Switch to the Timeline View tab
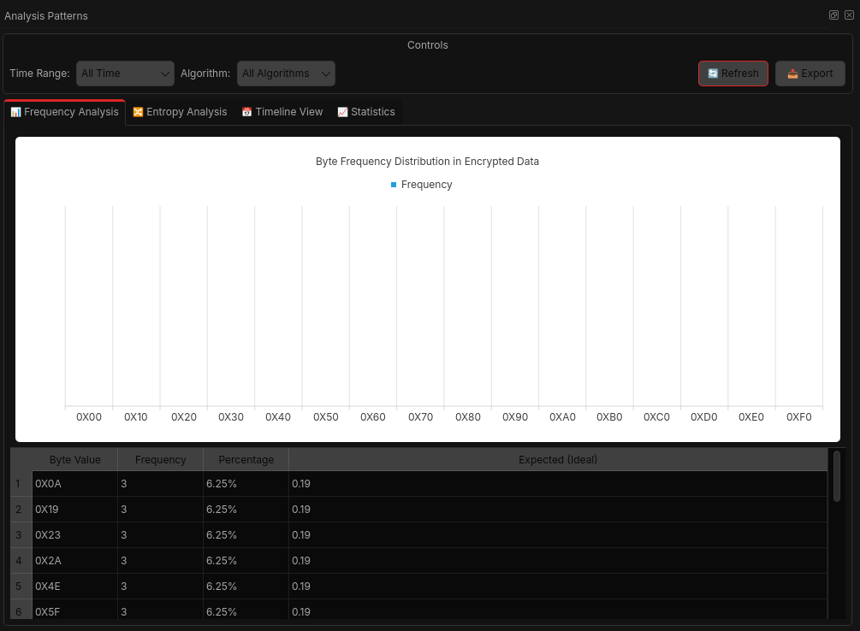 pos(282,111)
